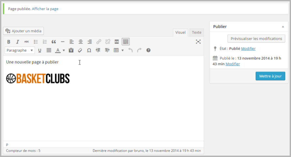Insert a special character (omega)
The height and width of the screenshot is (157, 291).
(89, 50)
